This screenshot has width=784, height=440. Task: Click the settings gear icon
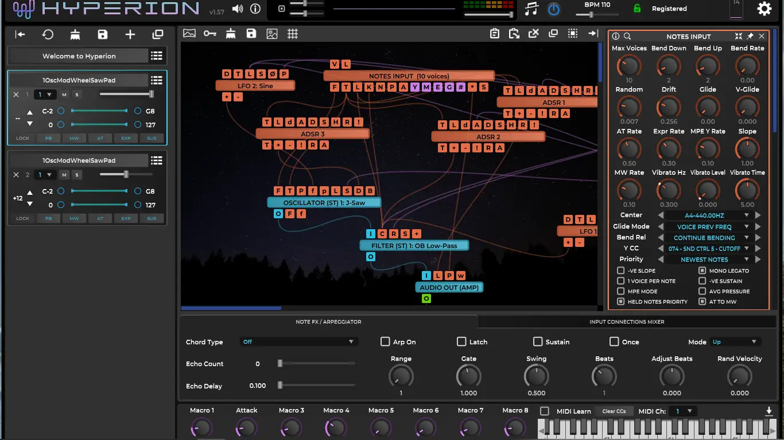point(764,9)
